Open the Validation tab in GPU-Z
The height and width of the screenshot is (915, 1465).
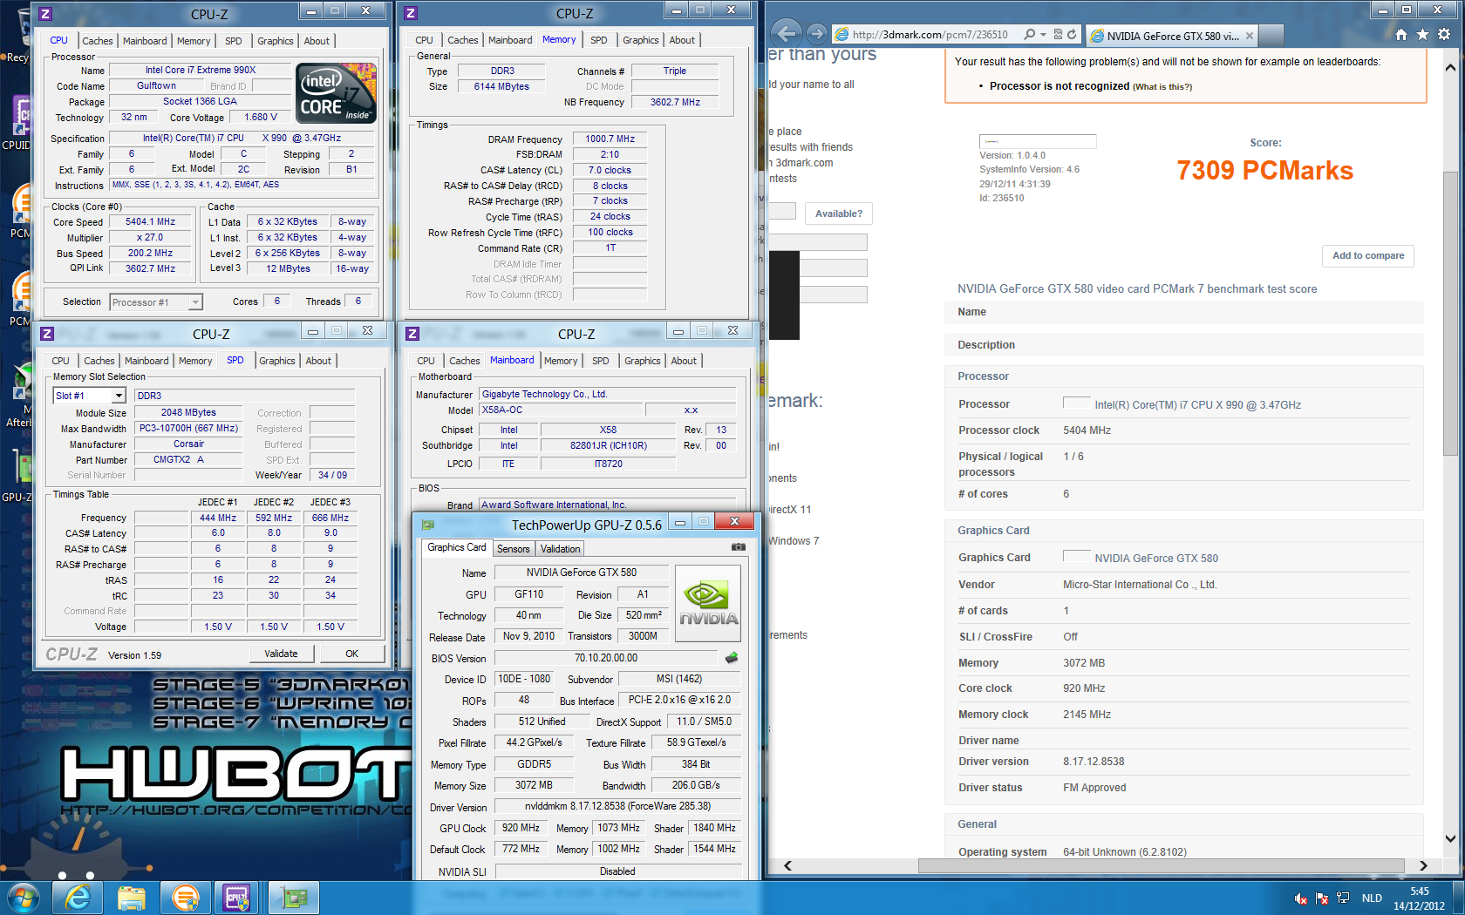tap(560, 549)
